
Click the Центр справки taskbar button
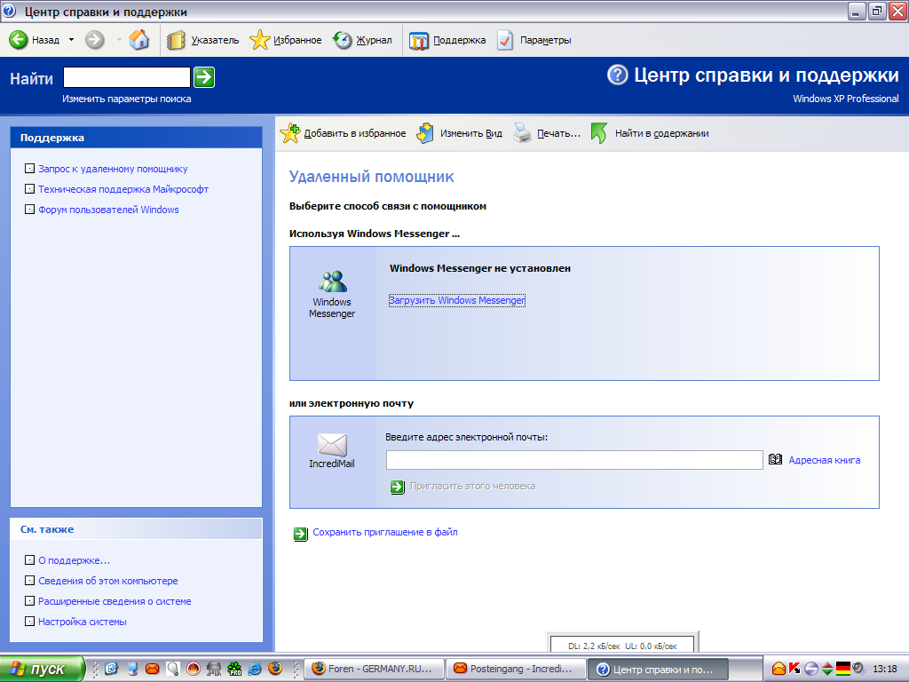click(658, 669)
